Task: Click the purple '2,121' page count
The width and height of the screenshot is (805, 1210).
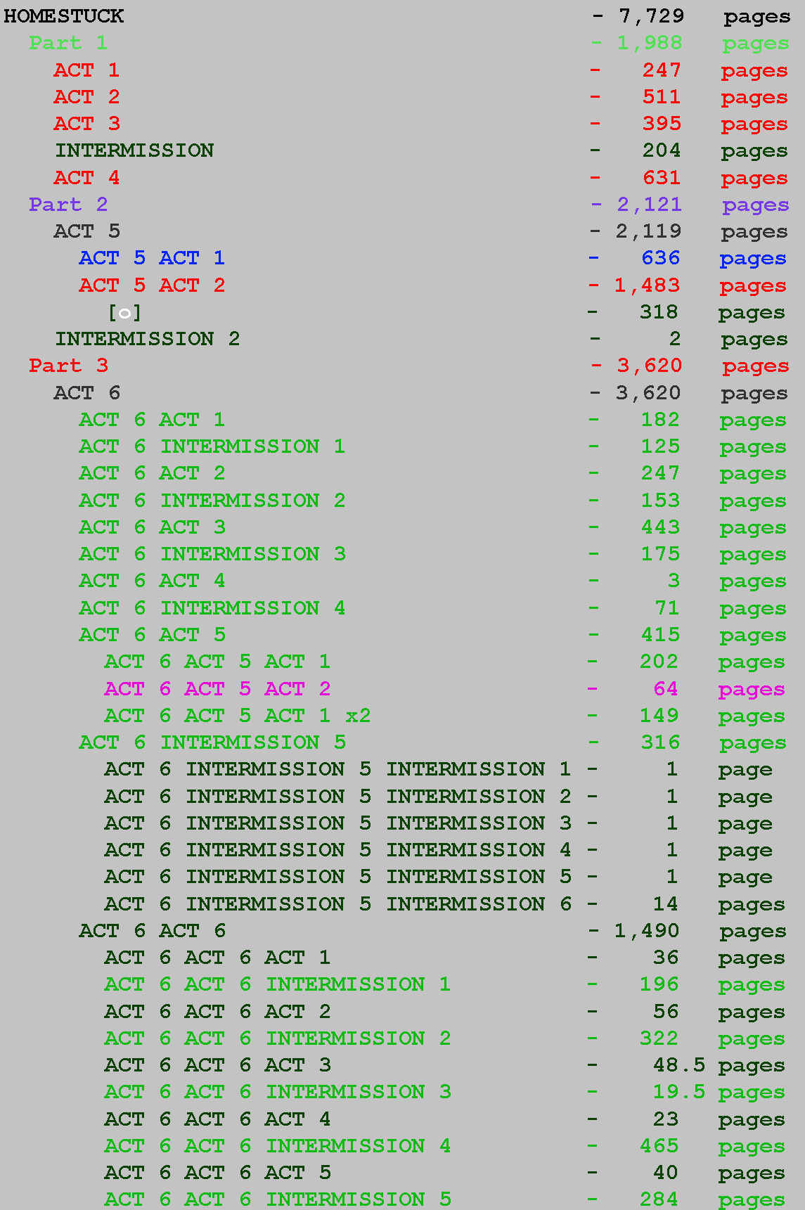Action: (649, 205)
